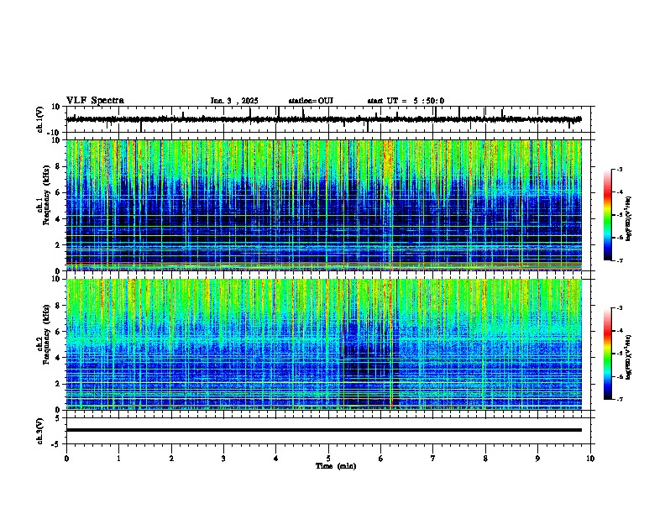Click the ch.1 'Frequency (kHz)' axis label

click(x=46, y=195)
